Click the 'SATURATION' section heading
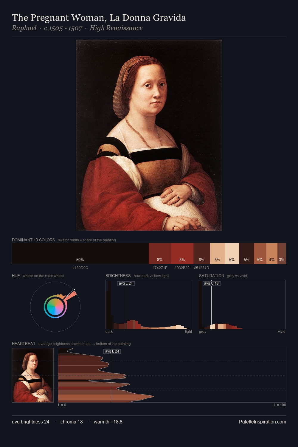This screenshot has height=447, width=298. 212,276
